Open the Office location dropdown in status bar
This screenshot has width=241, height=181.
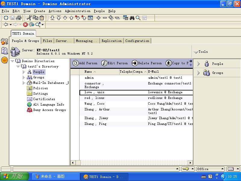click(x=211, y=169)
